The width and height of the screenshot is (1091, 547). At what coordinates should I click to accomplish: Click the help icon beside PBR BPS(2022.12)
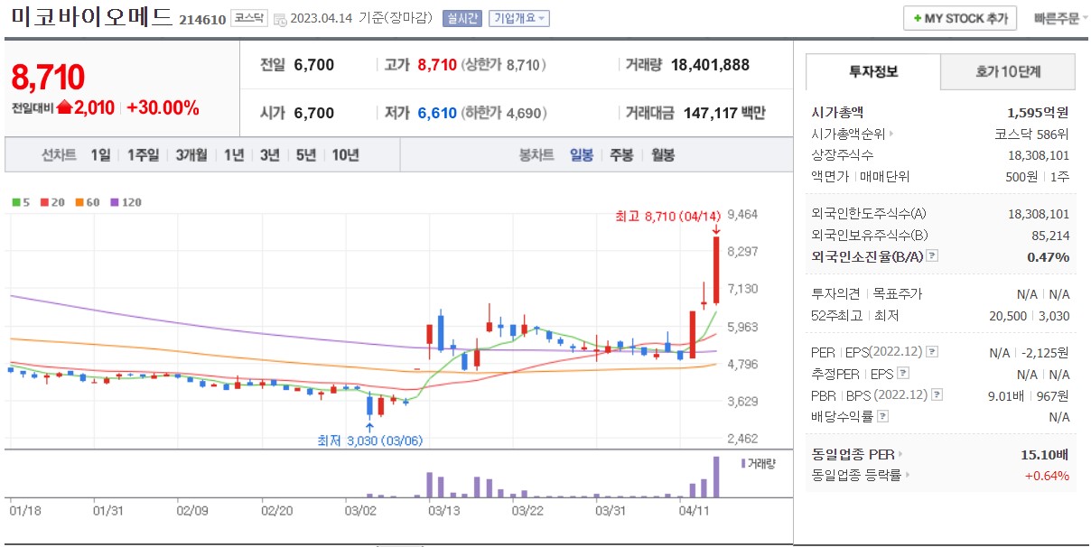click(x=937, y=394)
